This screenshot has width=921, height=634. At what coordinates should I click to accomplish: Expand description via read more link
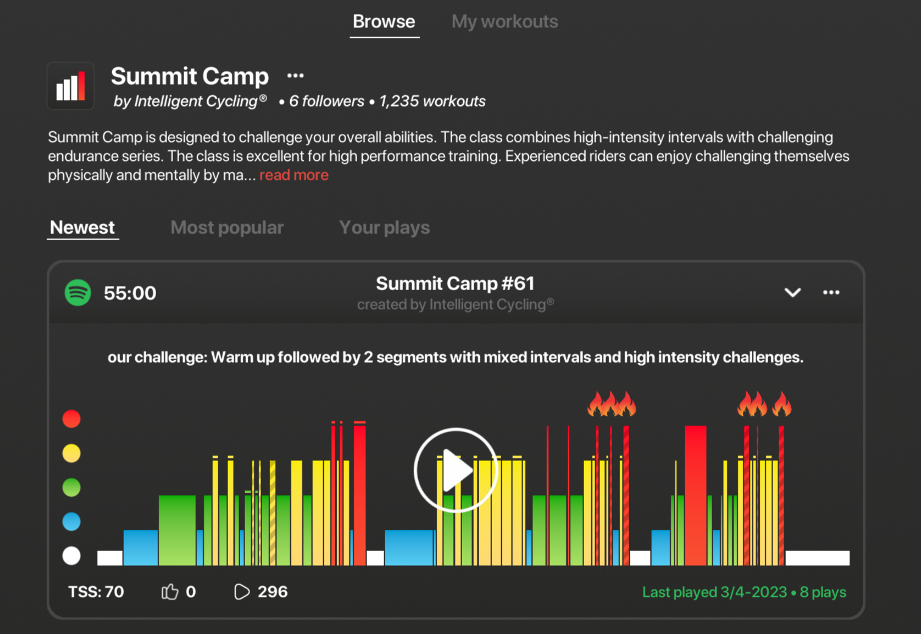pyautogui.click(x=294, y=175)
